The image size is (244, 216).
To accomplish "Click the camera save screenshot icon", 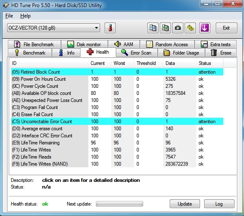I will tap(178, 28).
